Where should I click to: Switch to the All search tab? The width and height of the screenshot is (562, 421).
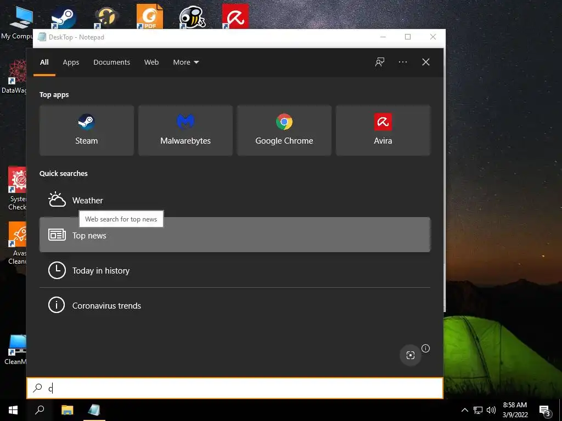click(x=44, y=62)
